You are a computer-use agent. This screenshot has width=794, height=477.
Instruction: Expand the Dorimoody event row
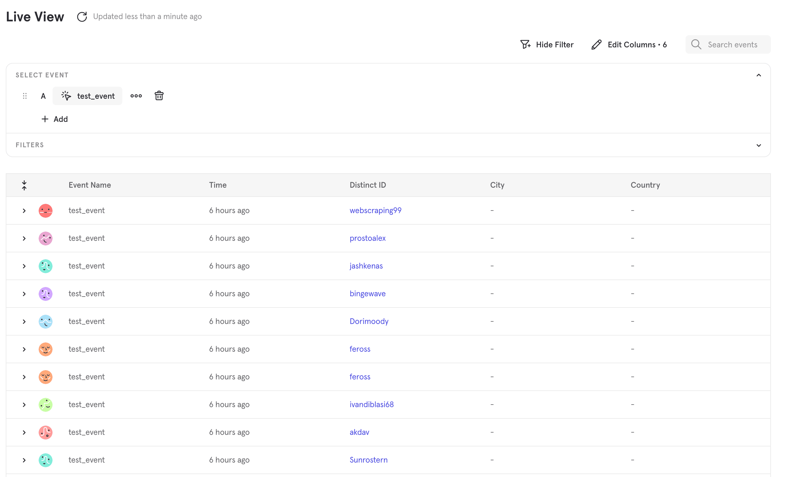click(24, 321)
